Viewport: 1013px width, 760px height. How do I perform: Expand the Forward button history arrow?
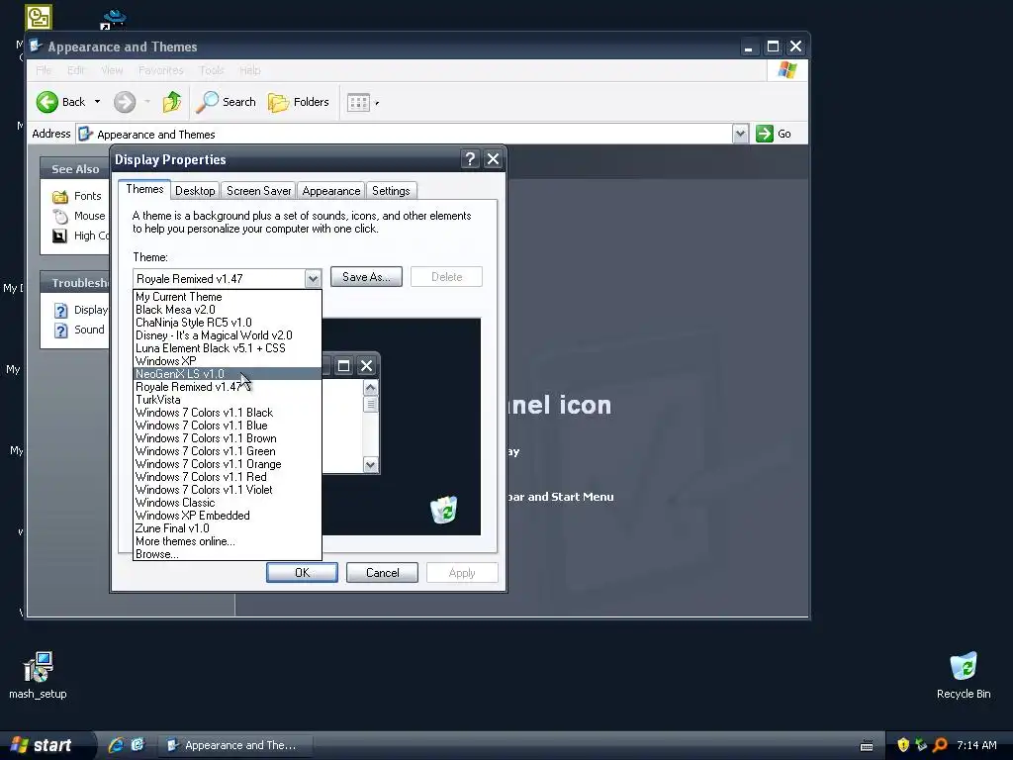[147, 102]
